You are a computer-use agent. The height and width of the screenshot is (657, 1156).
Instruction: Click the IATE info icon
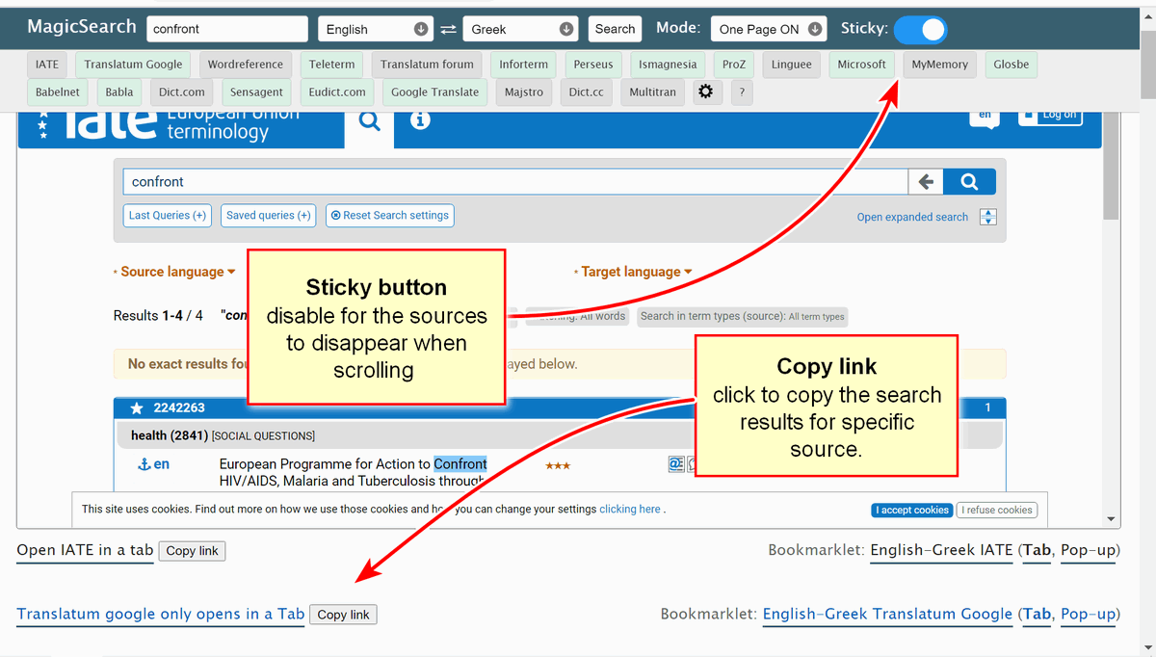(x=419, y=121)
